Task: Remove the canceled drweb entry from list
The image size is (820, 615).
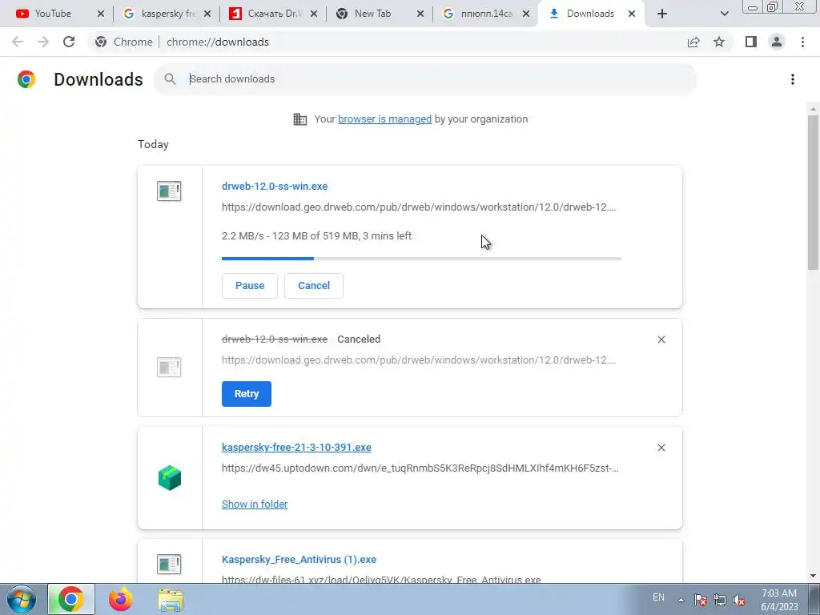Action: (x=661, y=340)
